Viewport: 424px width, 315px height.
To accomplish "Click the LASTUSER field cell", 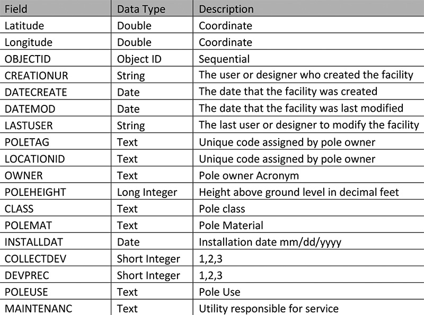I will [29, 125].
